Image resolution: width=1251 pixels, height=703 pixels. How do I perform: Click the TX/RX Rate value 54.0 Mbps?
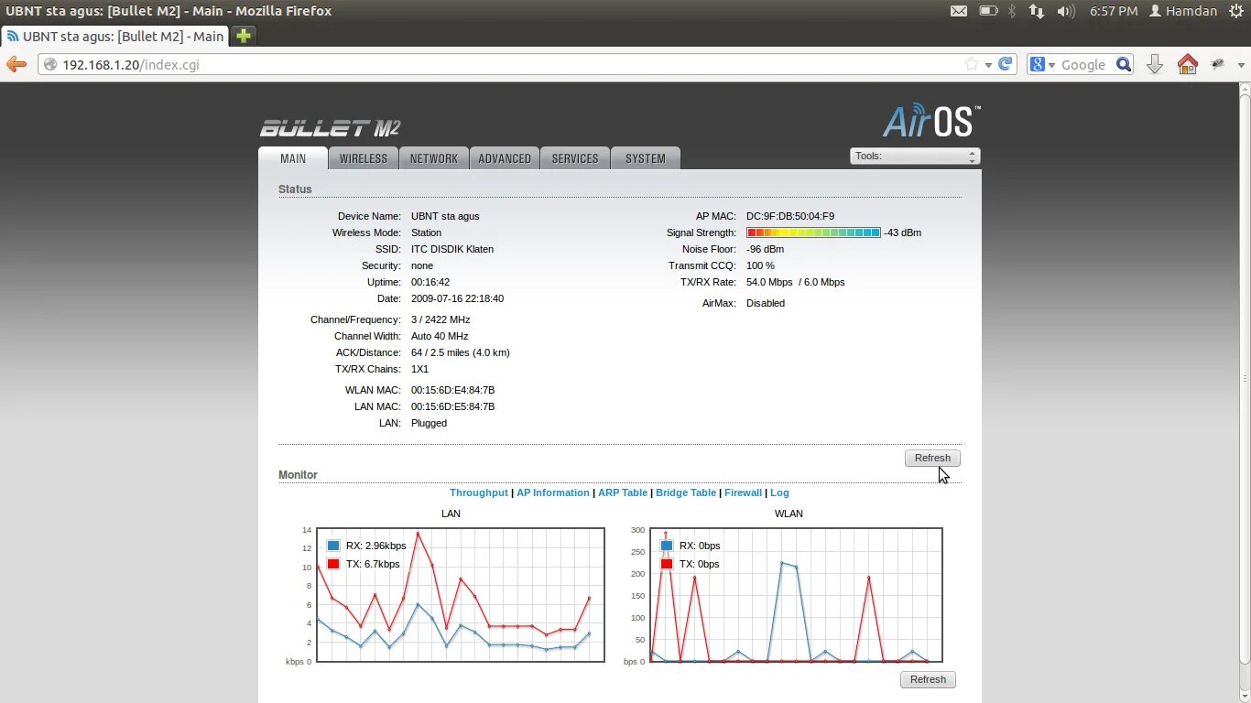click(x=771, y=282)
